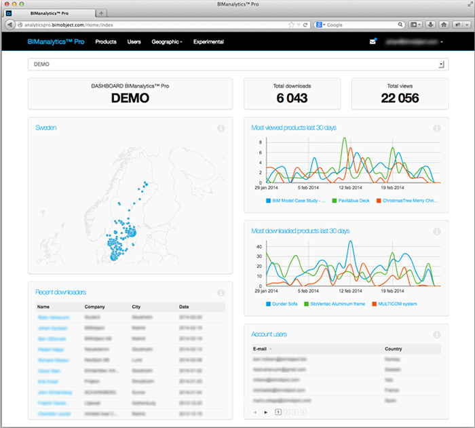Click the Company column header
The width and height of the screenshot is (475, 428).
point(94,307)
